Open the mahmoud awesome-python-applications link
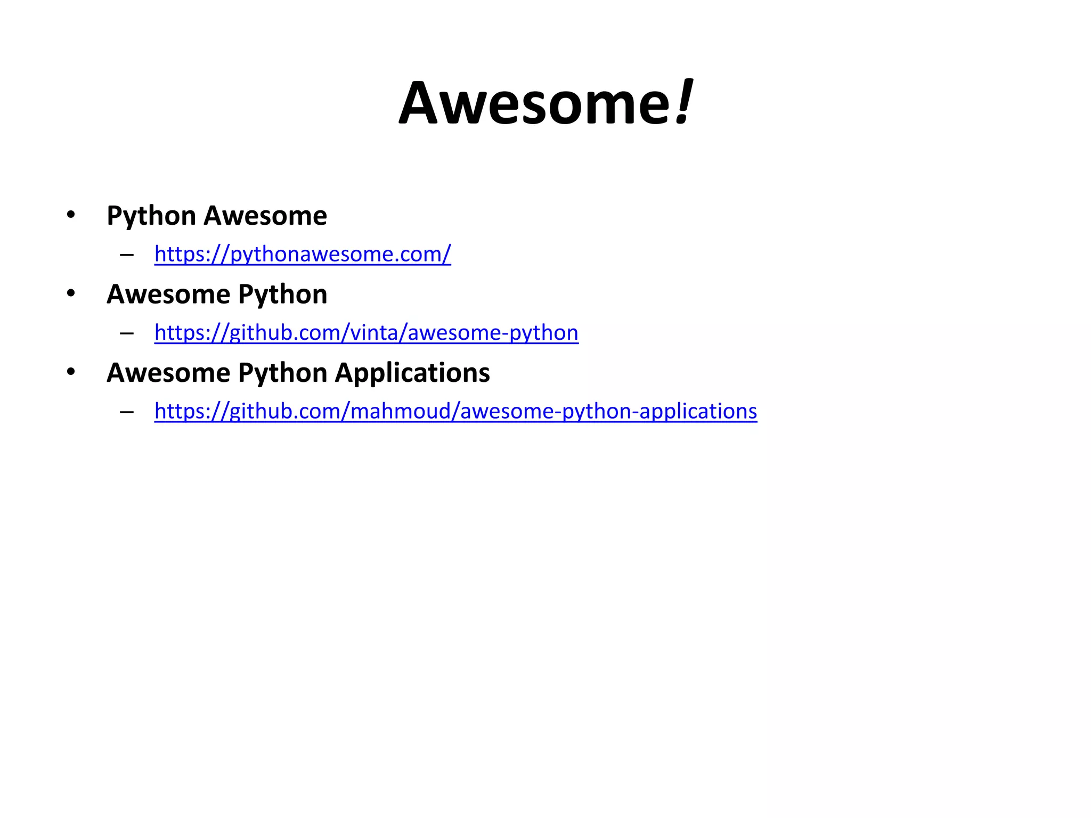 tap(455, 411)
